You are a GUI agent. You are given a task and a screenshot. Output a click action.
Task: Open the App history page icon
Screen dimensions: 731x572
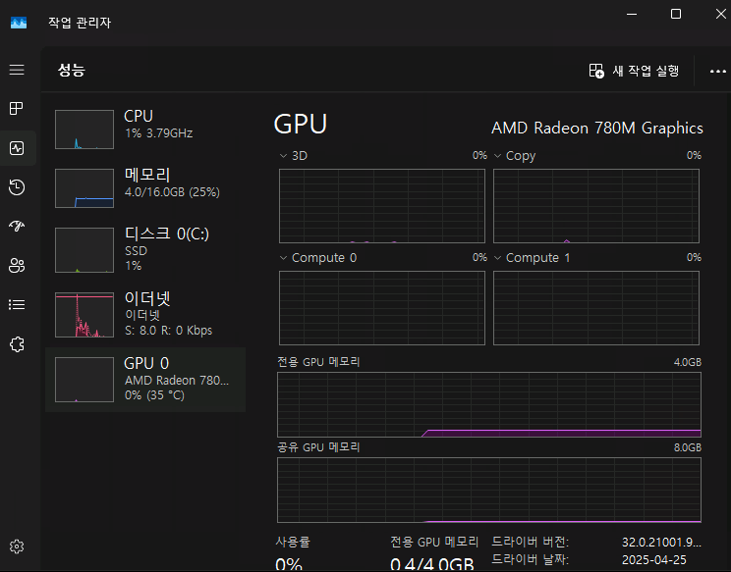click(x=17, y=187)
